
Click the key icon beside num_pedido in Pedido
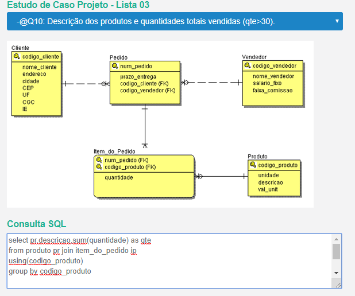[115, 66]
